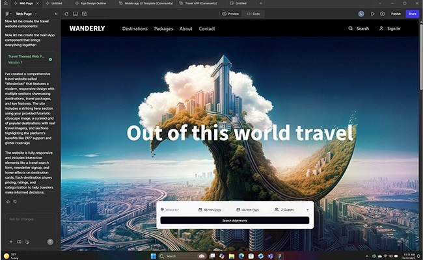Launch Microsoft Edge from the taskbar
This screenshot has height=260, width=423.
pos(241,256)
